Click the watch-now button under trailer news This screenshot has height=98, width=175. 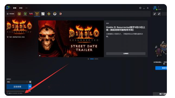coord(126,53)
